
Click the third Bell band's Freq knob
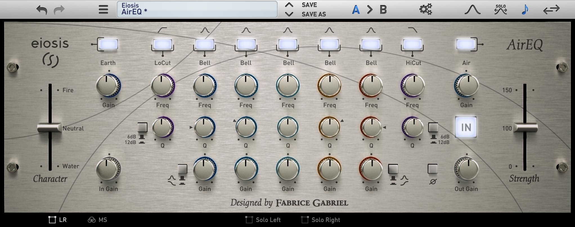288,86
